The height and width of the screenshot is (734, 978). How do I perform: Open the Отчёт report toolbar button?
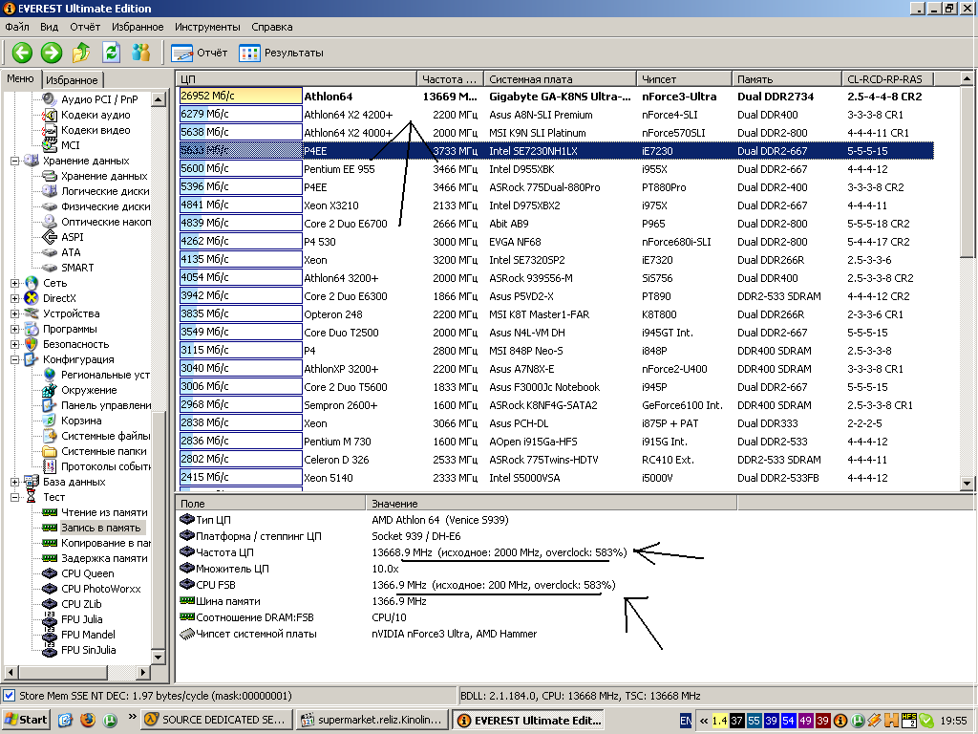[200, 54]
